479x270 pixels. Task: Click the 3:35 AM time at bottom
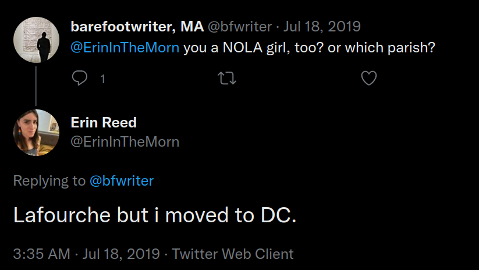[41, 254]
